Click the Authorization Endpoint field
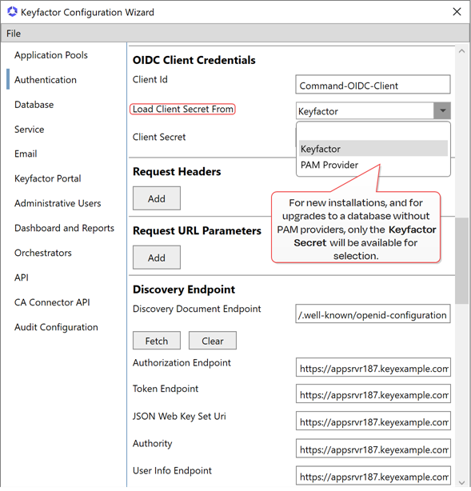Image resolution: width=471 pixels, height=491 pixels. 373,367
